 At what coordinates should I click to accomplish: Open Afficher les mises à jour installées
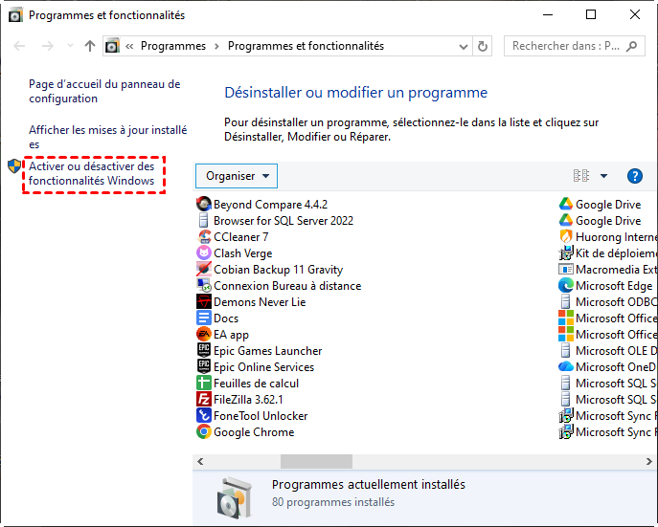108,137
